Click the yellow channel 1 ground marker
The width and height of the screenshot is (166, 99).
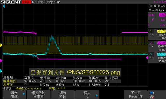(1, 45)
